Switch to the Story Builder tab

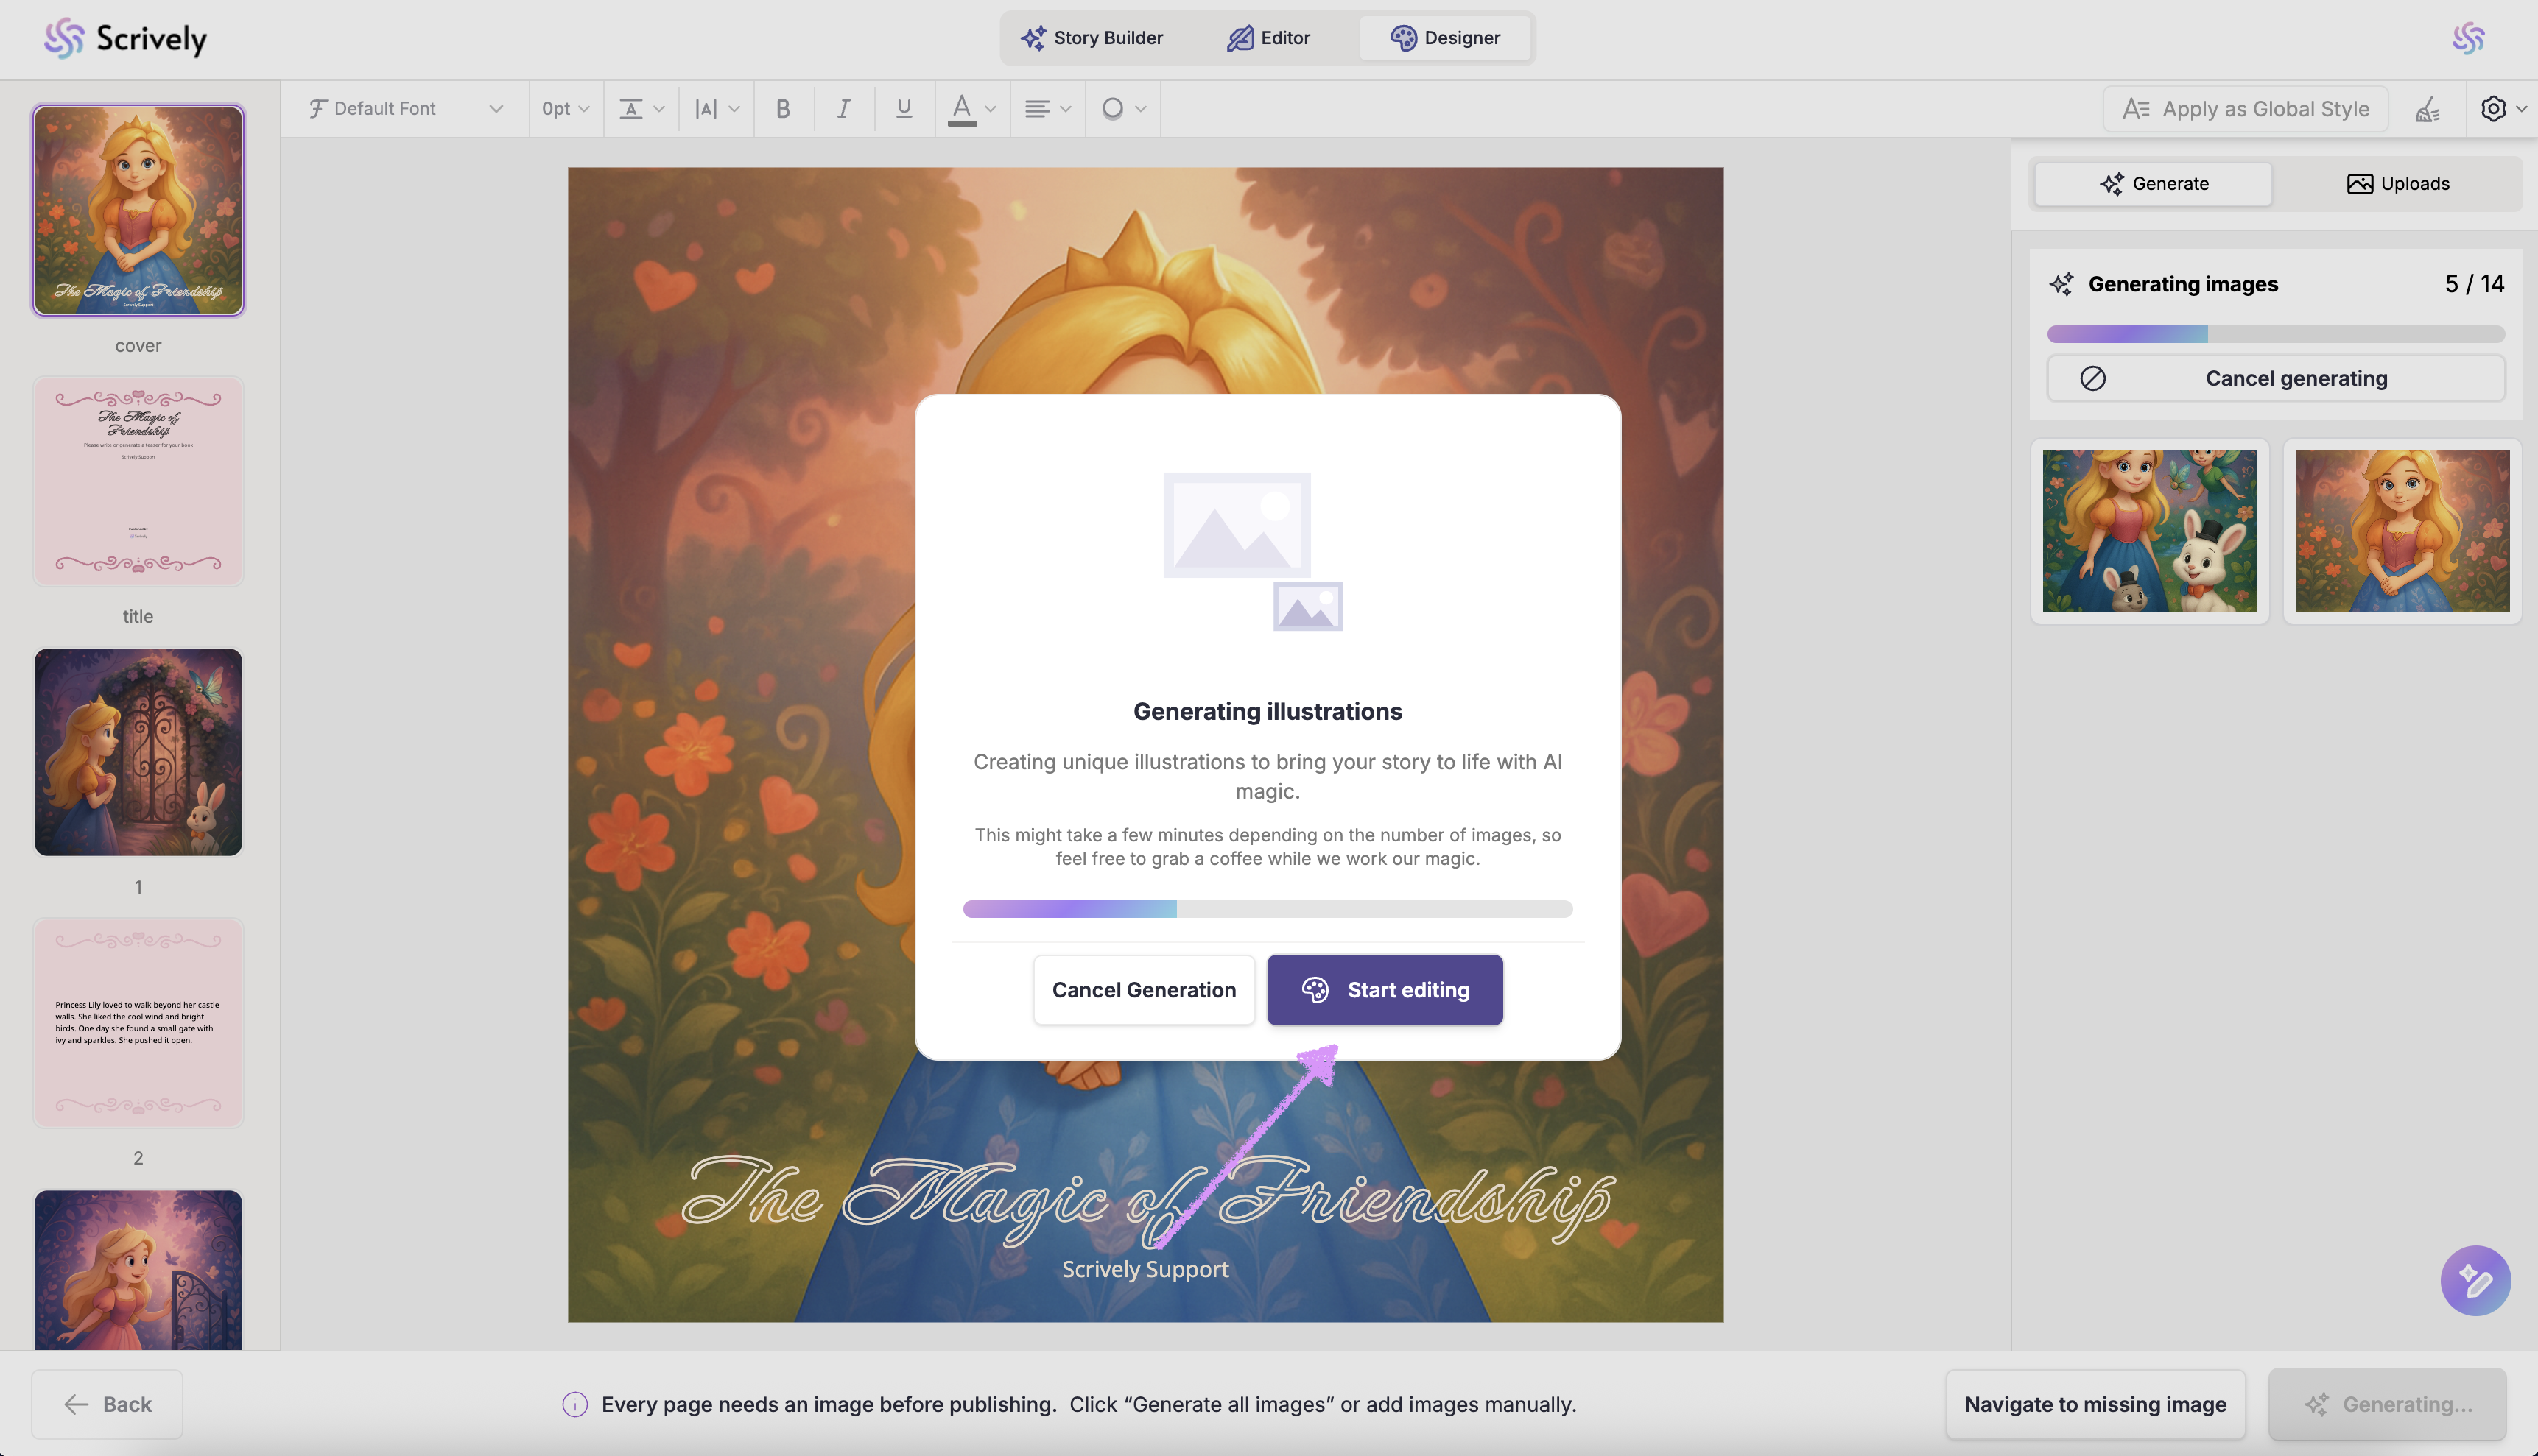pos(1092,38)
